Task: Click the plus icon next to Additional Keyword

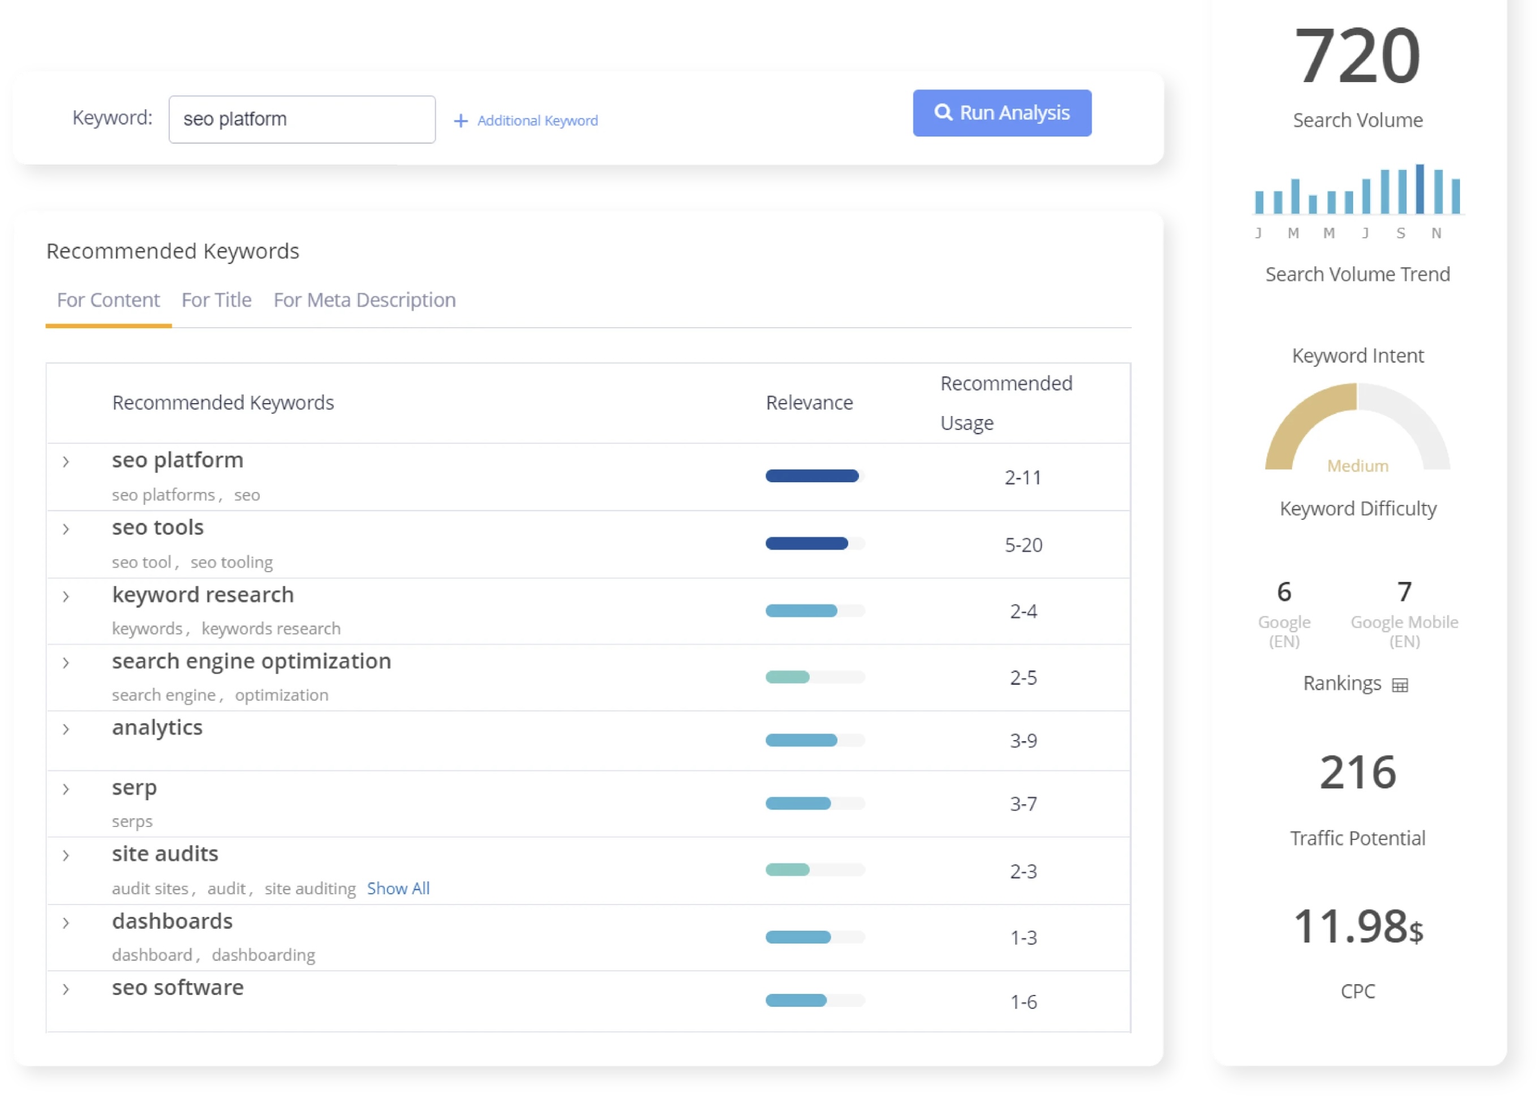Action: point(461,120)
